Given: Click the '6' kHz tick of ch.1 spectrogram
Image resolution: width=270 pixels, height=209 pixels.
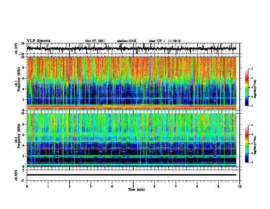Looking at the screenshot, I should 24,78.
